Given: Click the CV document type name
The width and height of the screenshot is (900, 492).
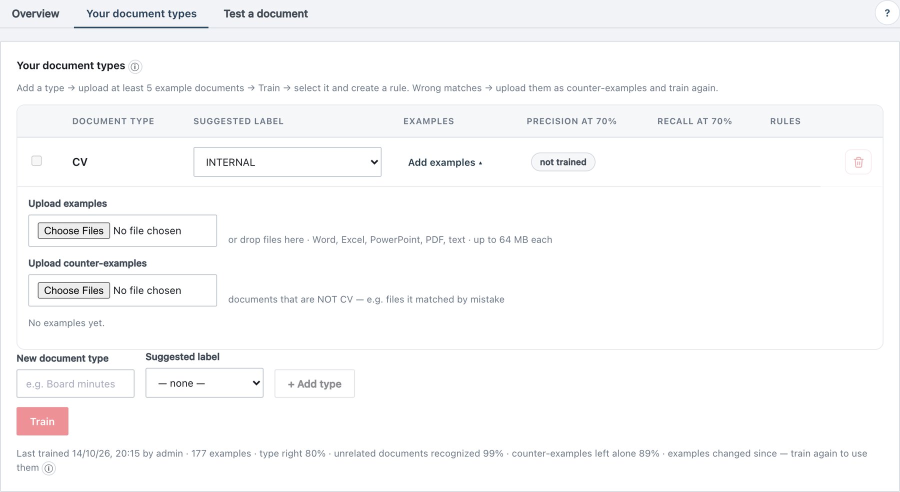Looking at the screenshot, I should (x=80, y=162).
